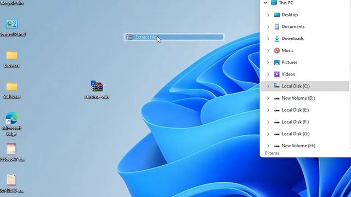Select the browsre folder icon
This screenshot has width=351, height=197.
(x=12, y=55)
